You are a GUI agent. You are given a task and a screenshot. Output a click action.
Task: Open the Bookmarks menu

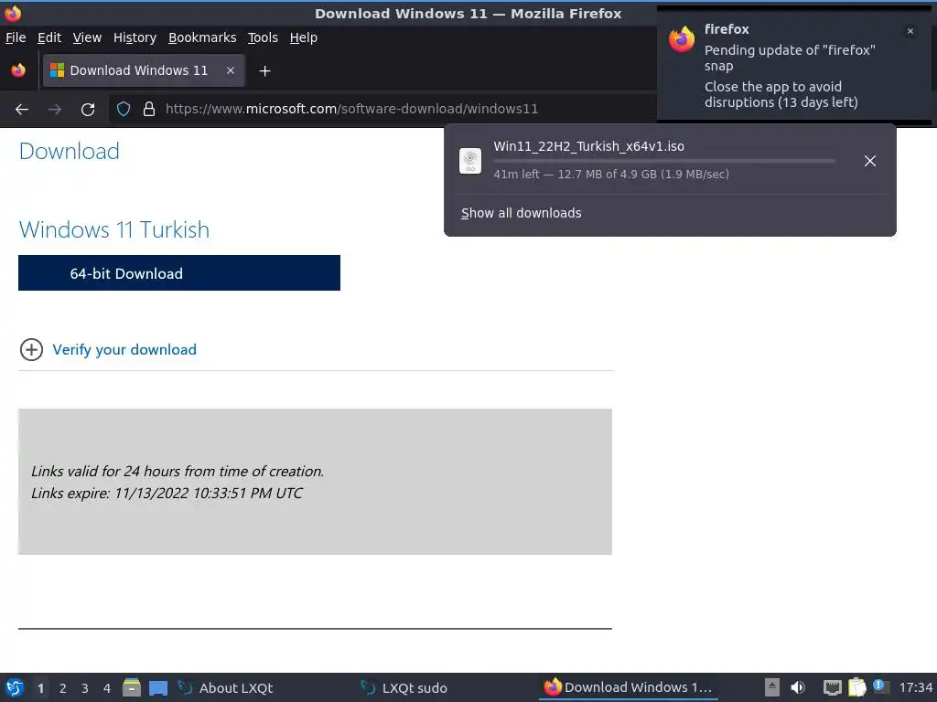tap(202, 37)
